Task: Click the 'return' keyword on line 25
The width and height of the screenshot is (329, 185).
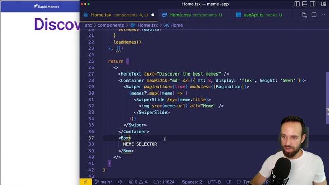Action: click(116, 61)
